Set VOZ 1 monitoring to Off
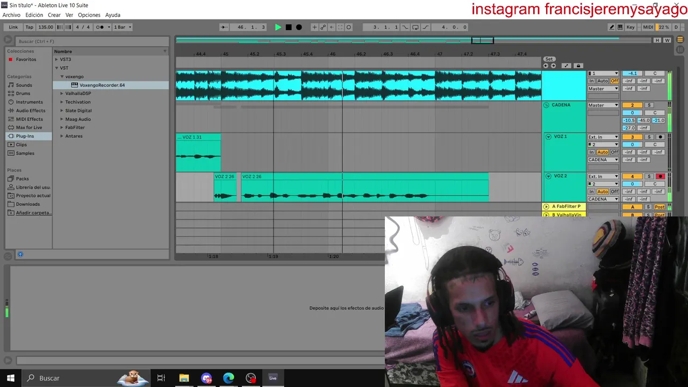This screenshot has height=387, width=688. (614, 152)
